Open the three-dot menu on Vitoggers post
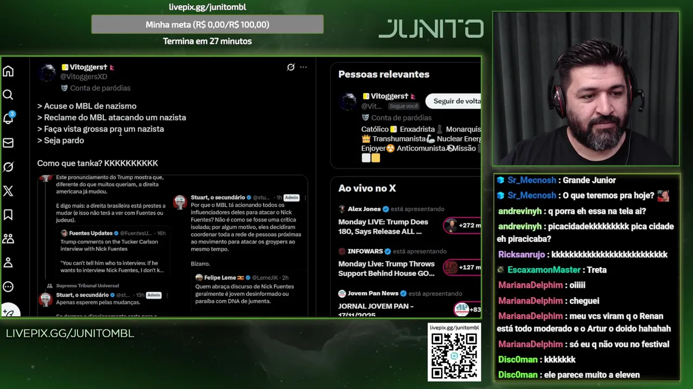The image size is (693, 389). 303,67
